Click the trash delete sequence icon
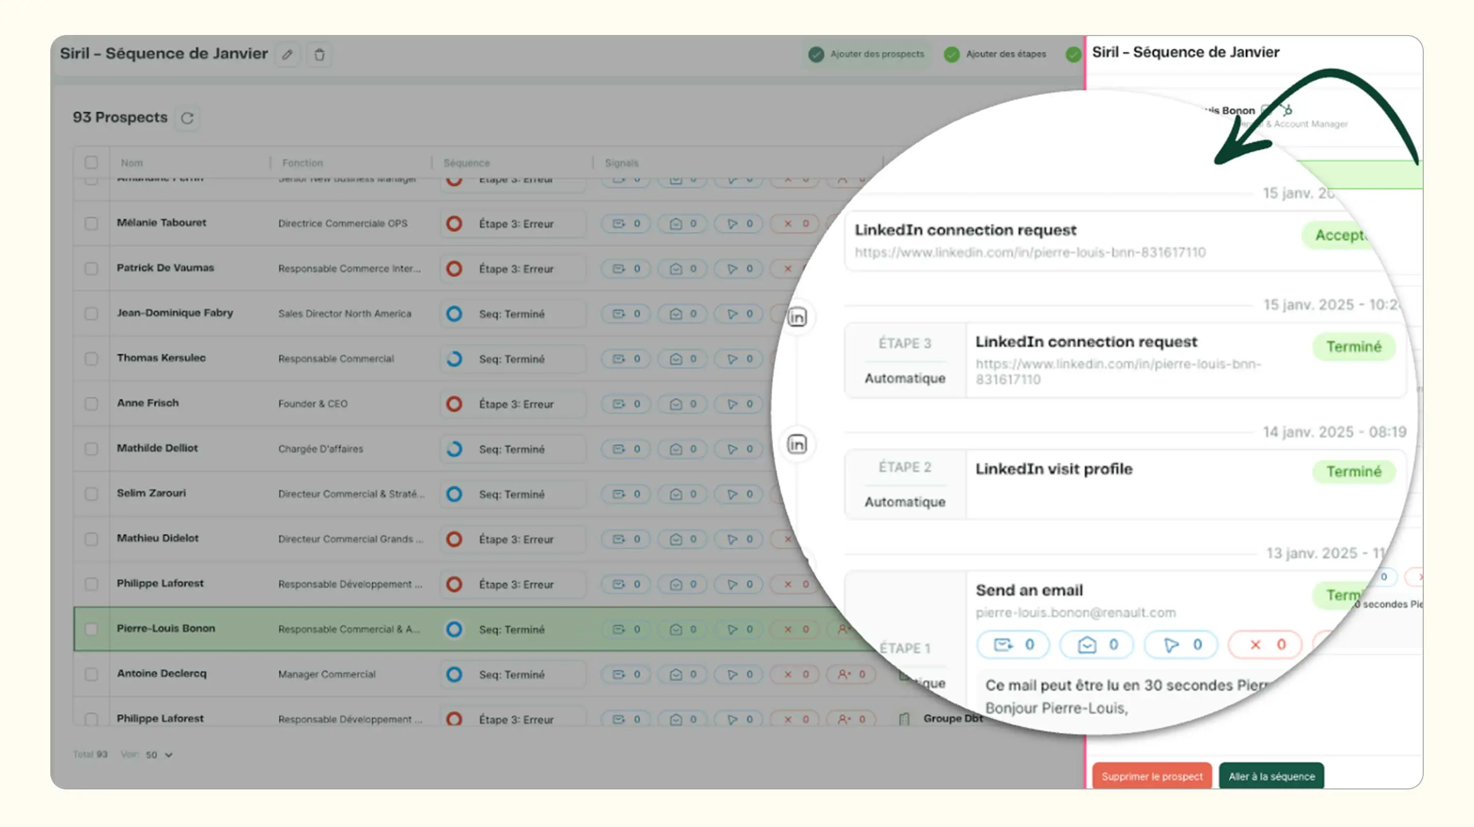 (x=319, y=54)
